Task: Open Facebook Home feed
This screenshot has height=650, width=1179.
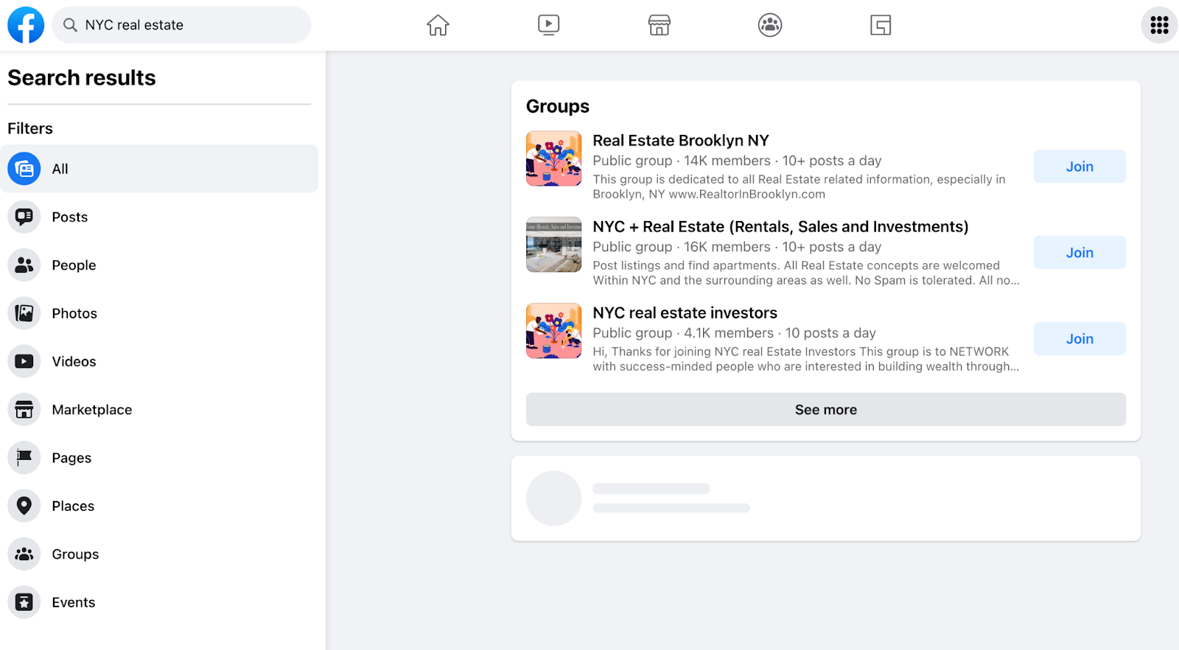Action: click(x=438, y=24)
